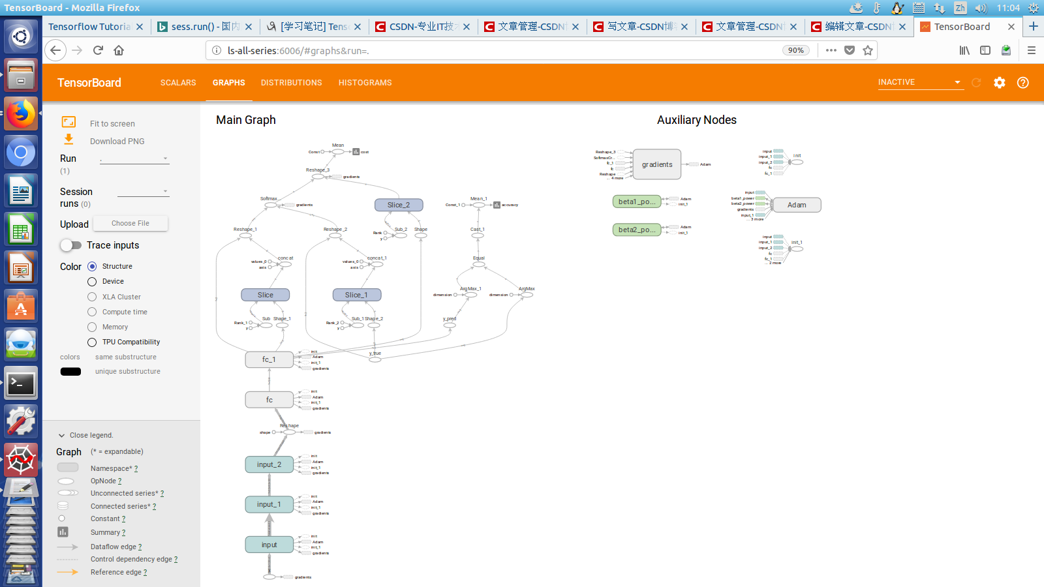Open Reference edge legend help link
The height and width of the screenshot is (587, 1044).
pyautogui.click(x=146, y=573)
